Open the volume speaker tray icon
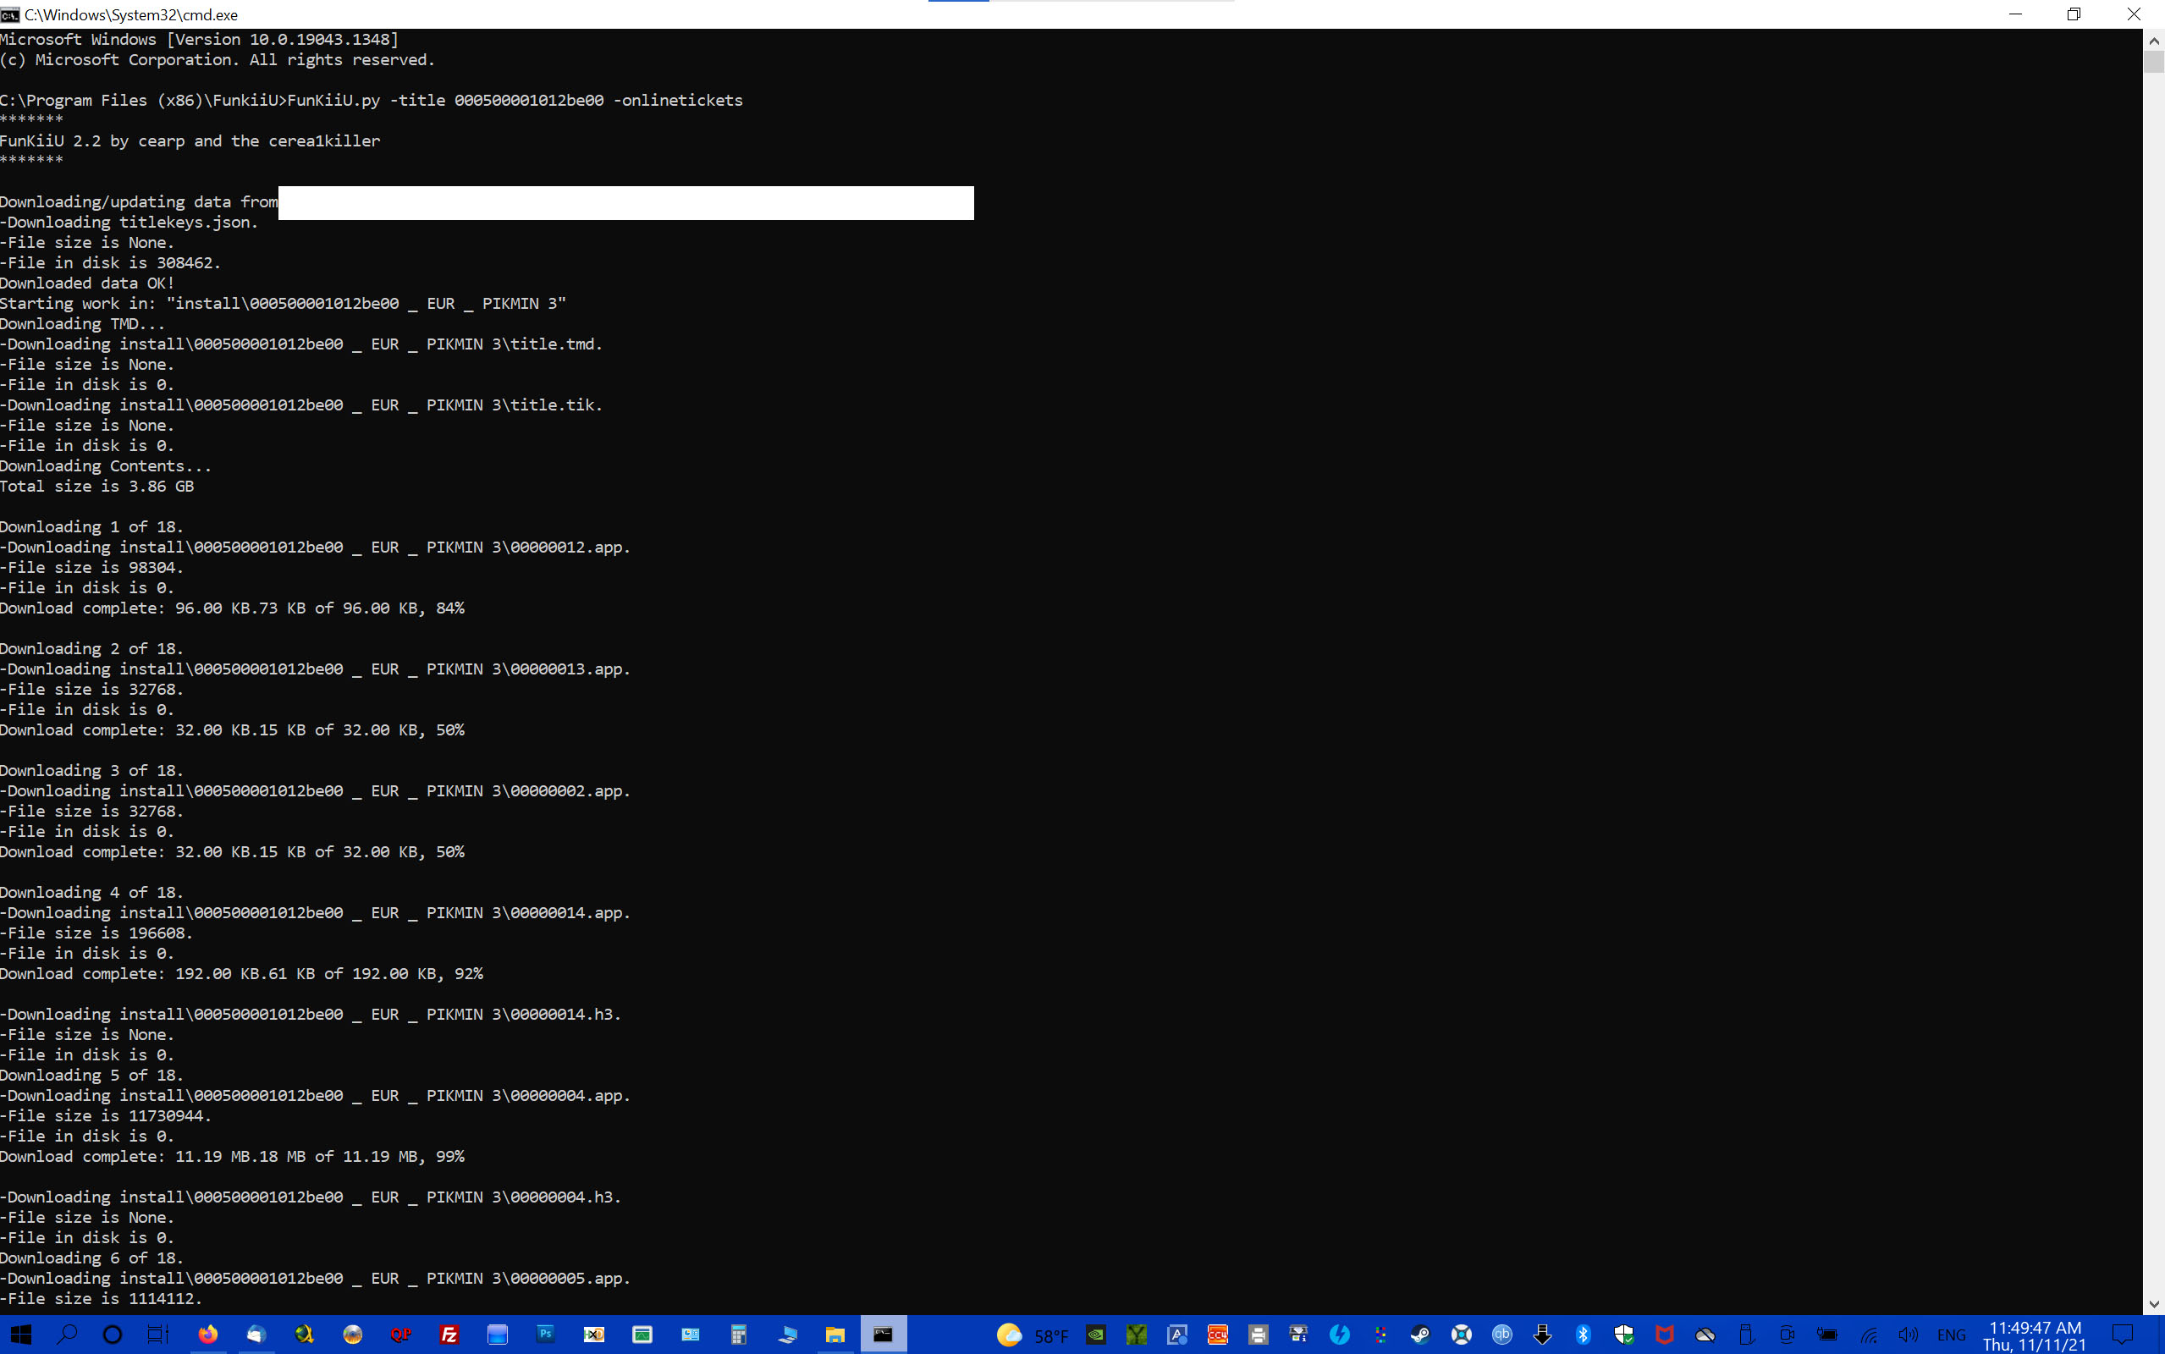Screen dimensions: 2165x1354 (1909, 1335)
